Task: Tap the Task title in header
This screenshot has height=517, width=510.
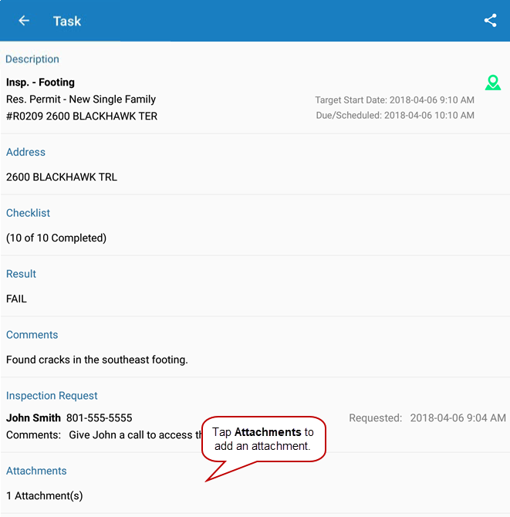Action: [x=67, y=21]
